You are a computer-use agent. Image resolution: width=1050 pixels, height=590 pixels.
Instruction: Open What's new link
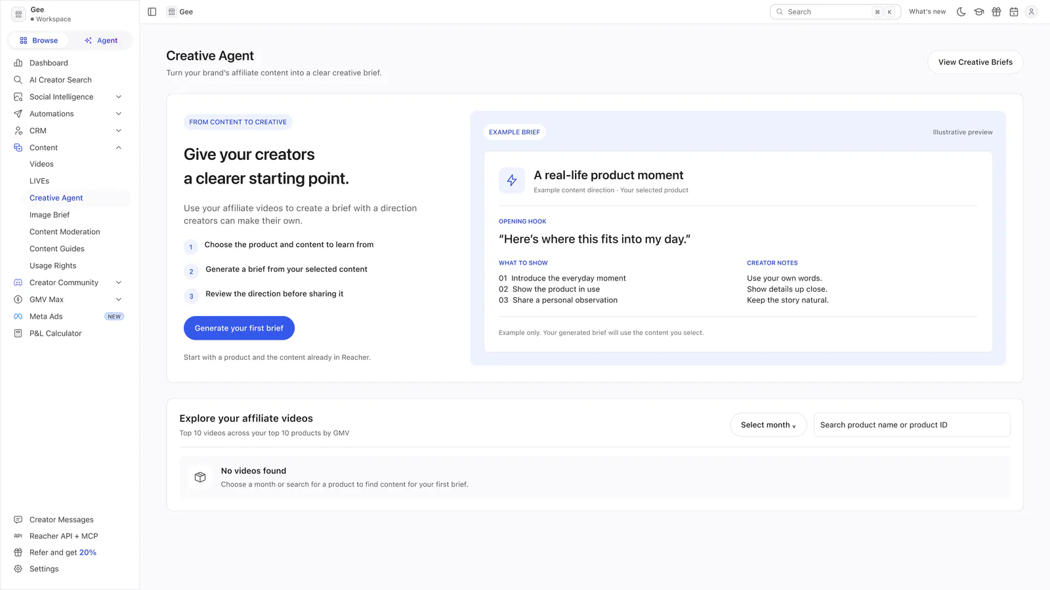coord(927,12)
